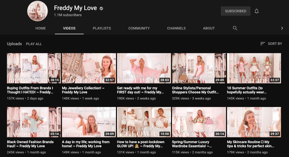Click '157K views • 2 days ago' text

point(25,98)
